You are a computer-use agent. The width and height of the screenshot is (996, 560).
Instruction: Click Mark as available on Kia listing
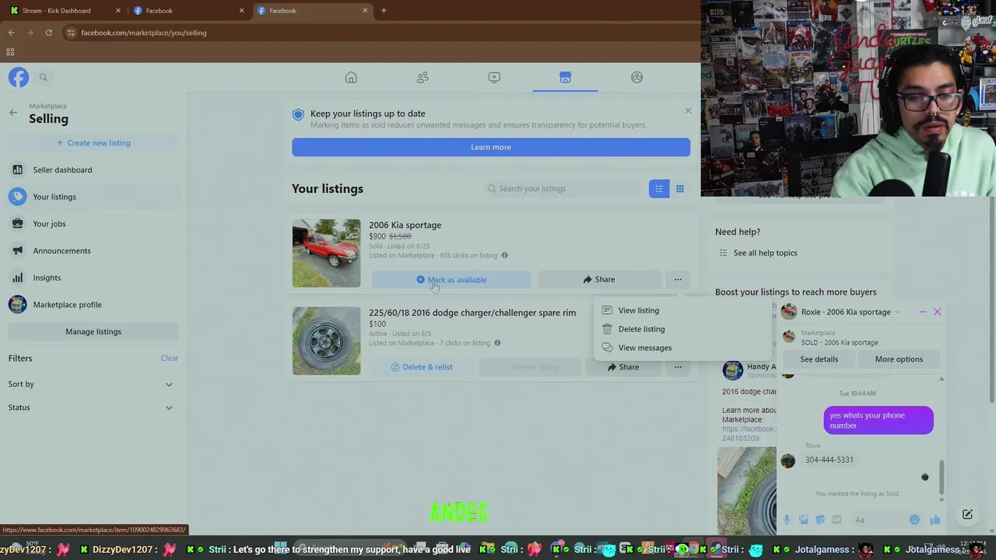click(451, 280)
